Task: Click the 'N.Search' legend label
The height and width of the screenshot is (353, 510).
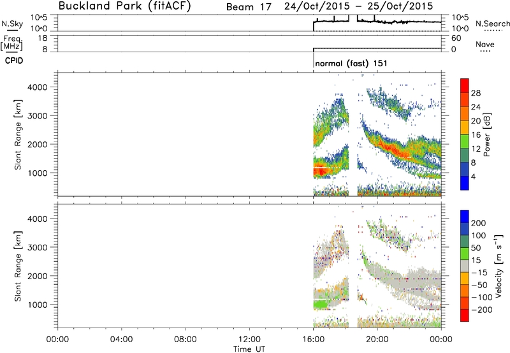Action: (492, 24)
